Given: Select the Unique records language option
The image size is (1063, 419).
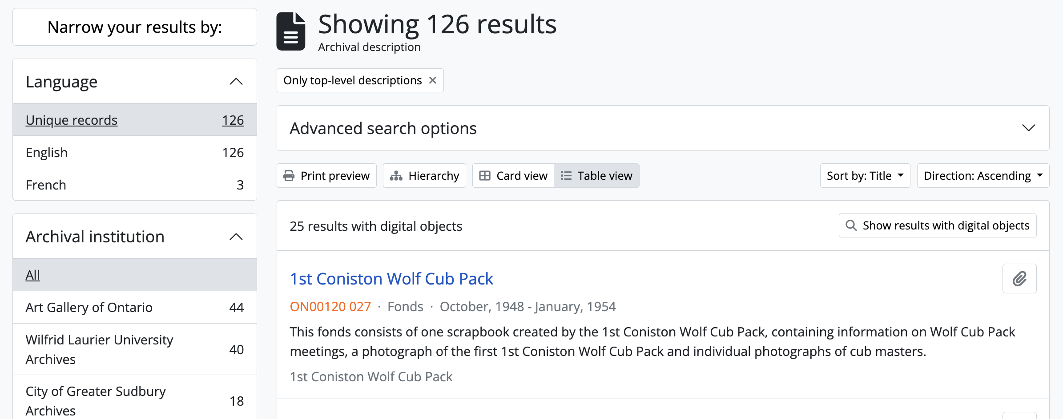Looking at the screenshot, I should 72,120.
